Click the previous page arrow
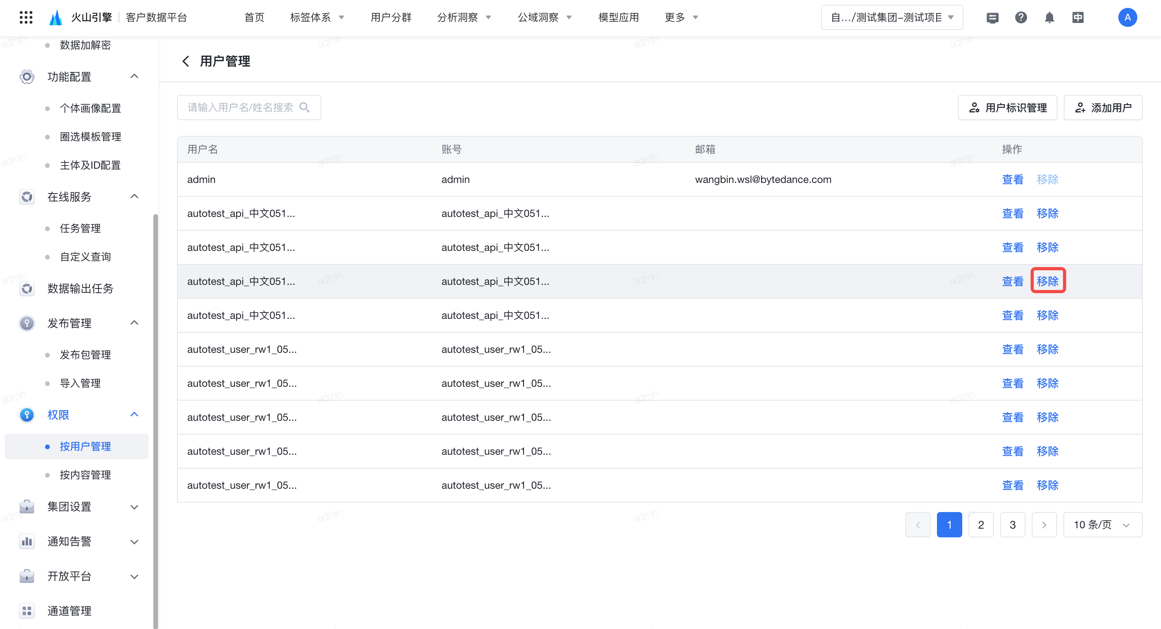 tap(918, 524)
